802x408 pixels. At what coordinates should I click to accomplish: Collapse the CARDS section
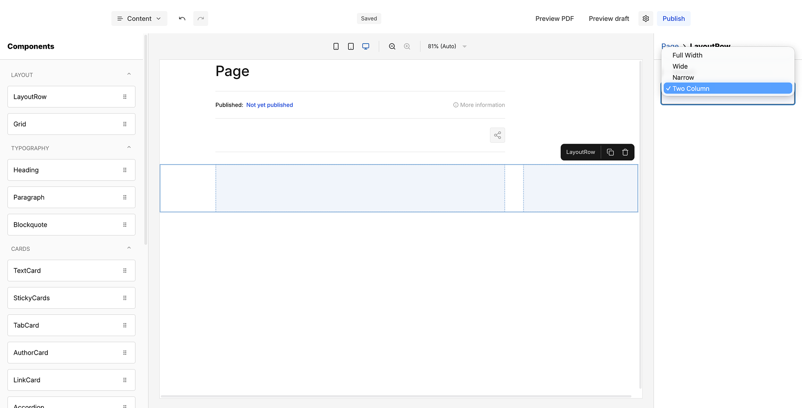point(129,248)
